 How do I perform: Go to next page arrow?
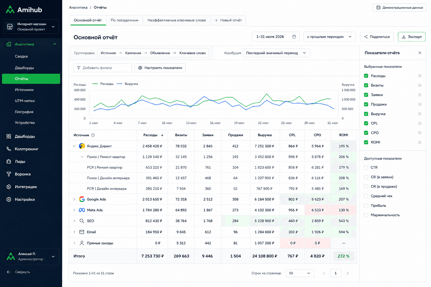(x=347, y=273)
